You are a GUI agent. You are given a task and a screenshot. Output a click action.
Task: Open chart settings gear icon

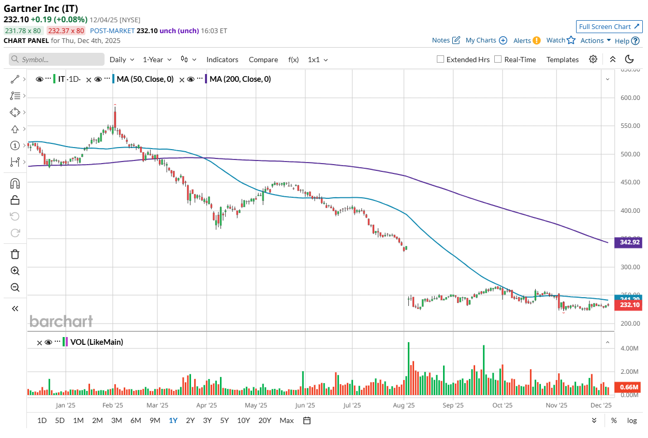pos(593,60)
